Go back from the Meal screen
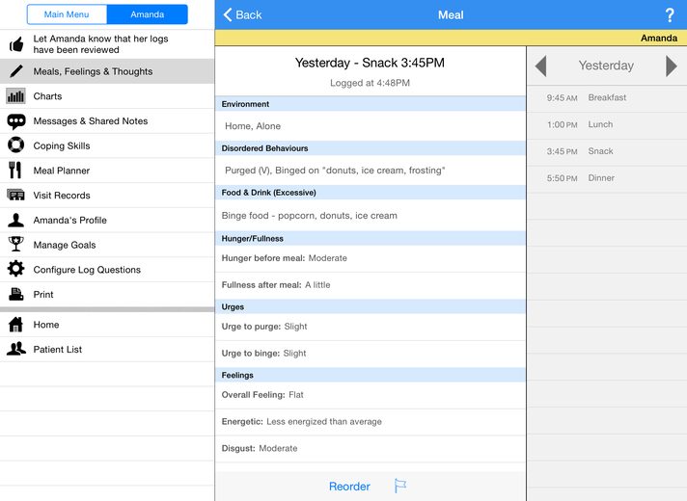 pyautogui.click(x=243, y=14)
